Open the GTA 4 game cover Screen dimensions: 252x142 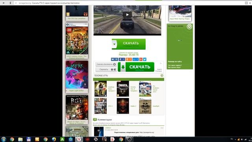coord(101,106)
